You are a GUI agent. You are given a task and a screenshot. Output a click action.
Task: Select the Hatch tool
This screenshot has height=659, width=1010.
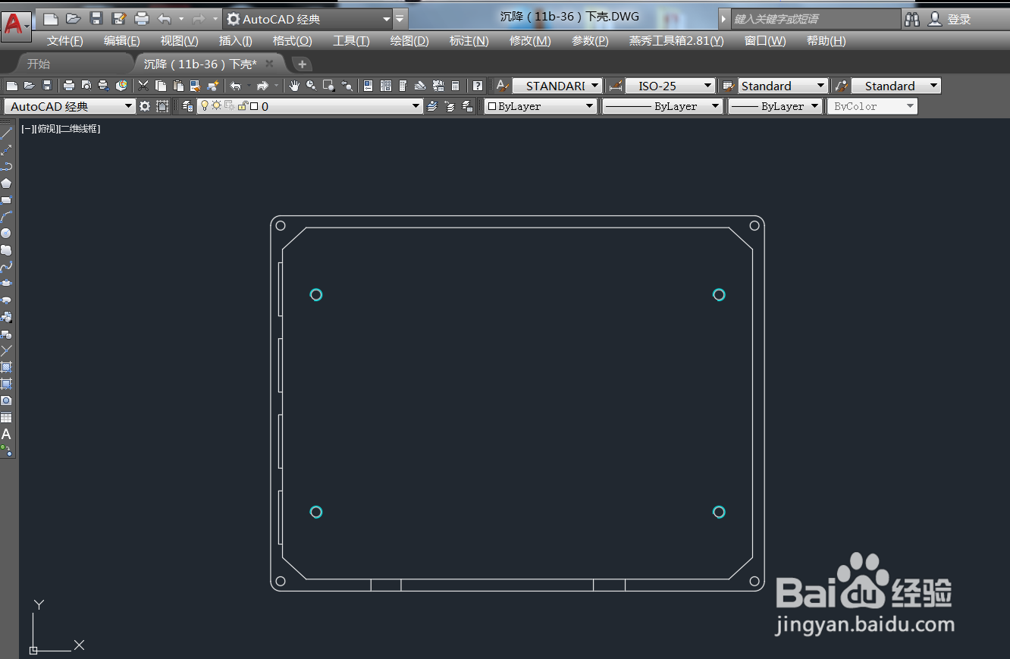(x=6, y=367)
